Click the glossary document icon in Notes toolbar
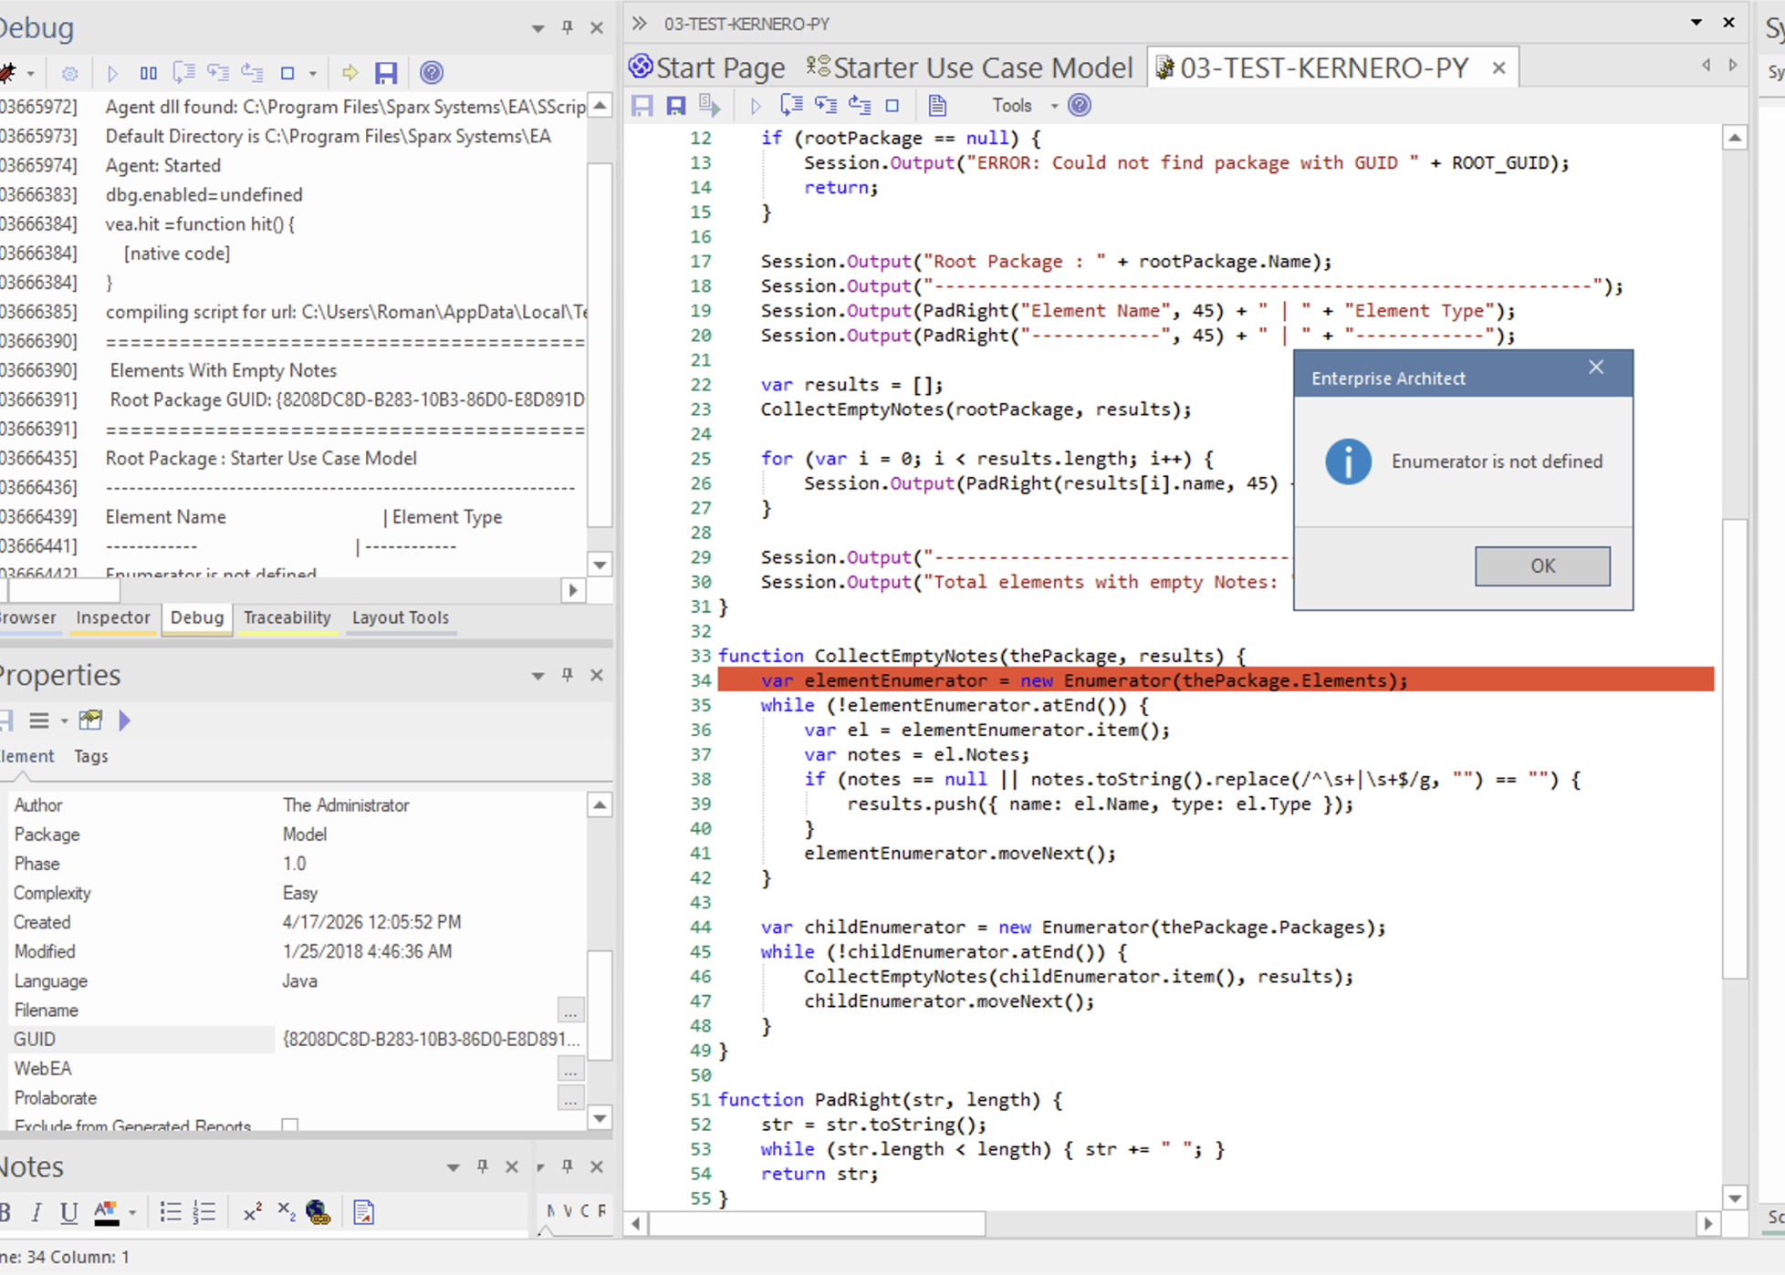 [x=363, y=1212]
